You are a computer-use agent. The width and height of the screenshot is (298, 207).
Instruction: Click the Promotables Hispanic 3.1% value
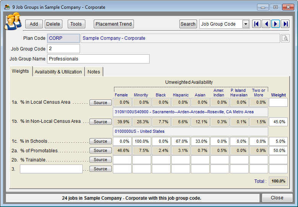coord(181,150)
